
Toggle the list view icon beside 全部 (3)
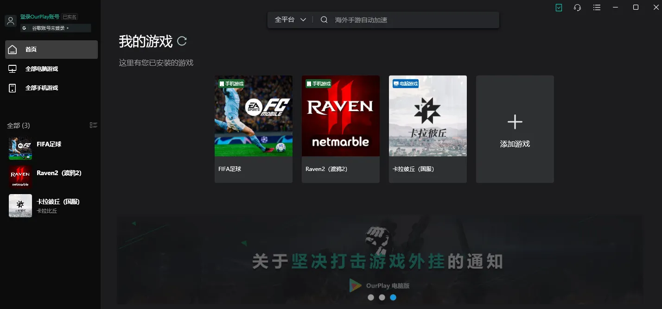93,125
